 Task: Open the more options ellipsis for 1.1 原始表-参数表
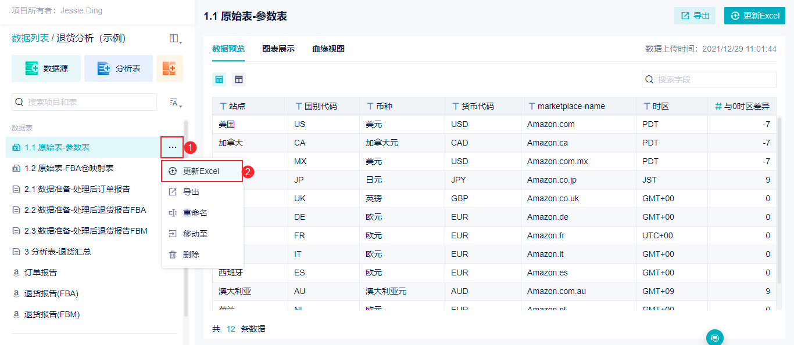(x=173, y=147)
